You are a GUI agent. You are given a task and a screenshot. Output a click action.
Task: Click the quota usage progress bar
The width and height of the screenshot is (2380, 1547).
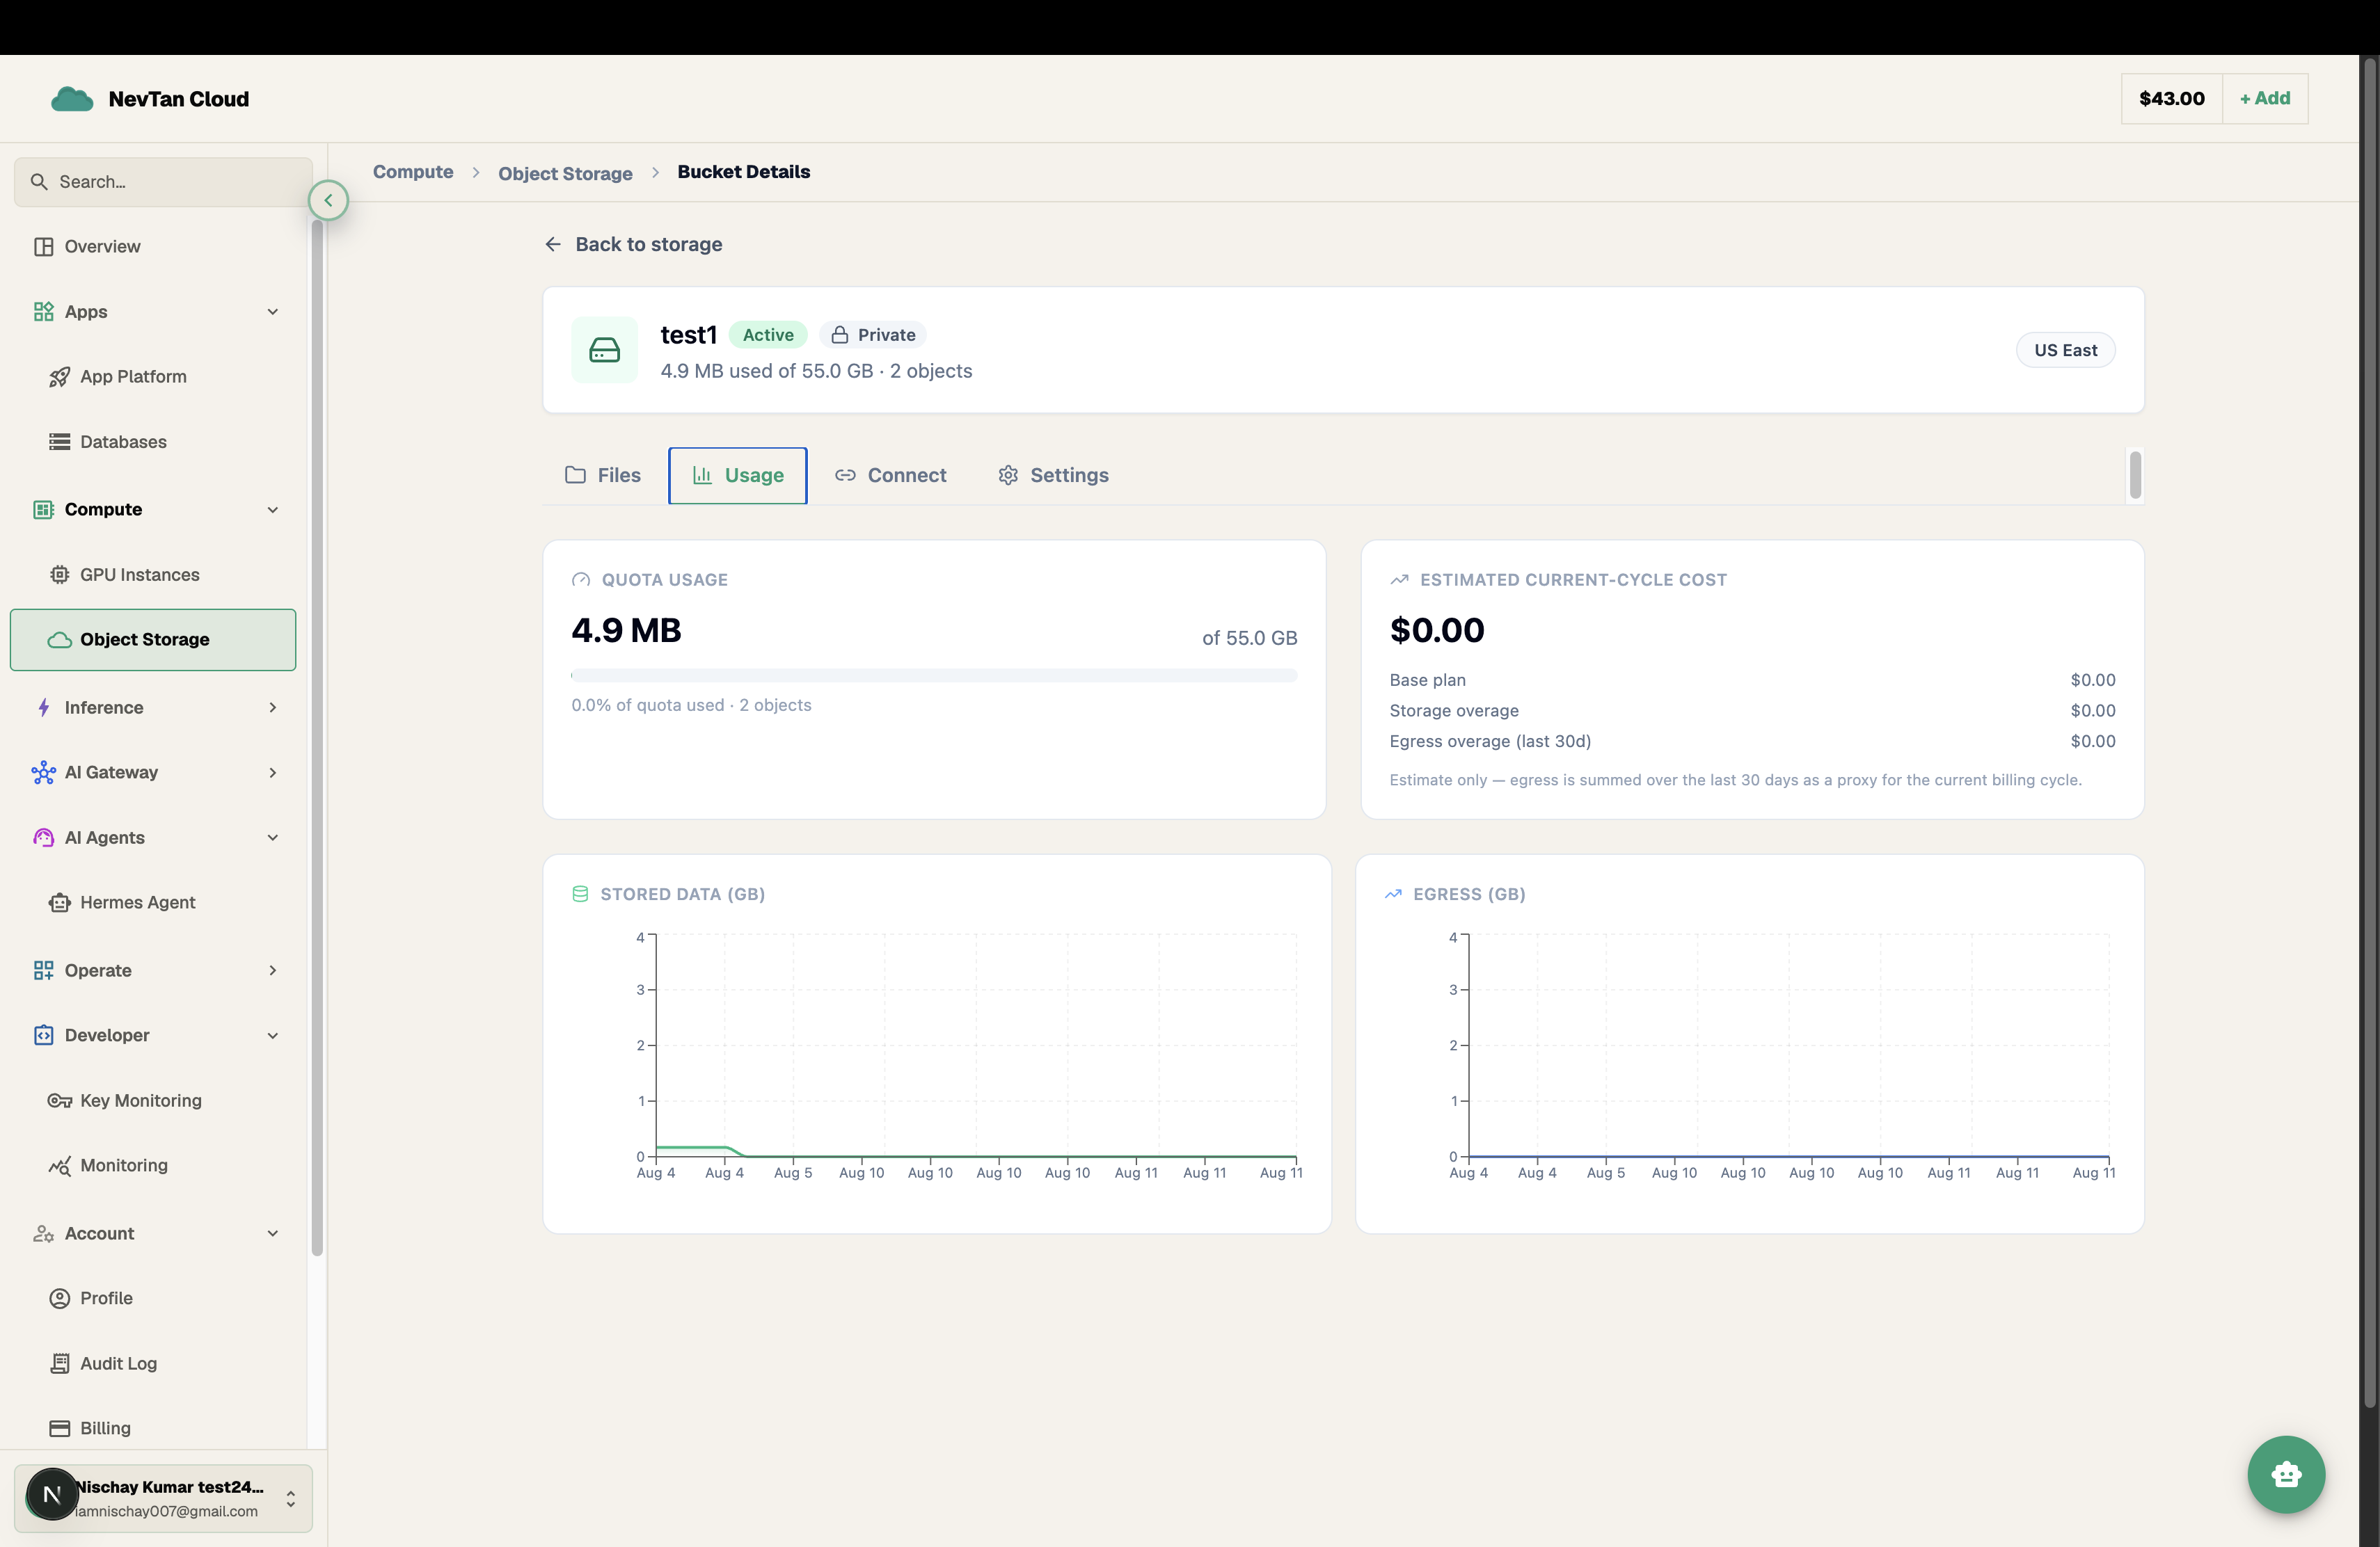click(x=934, y=675)
